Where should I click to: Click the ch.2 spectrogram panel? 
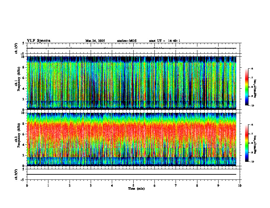(x=132, y=139)
